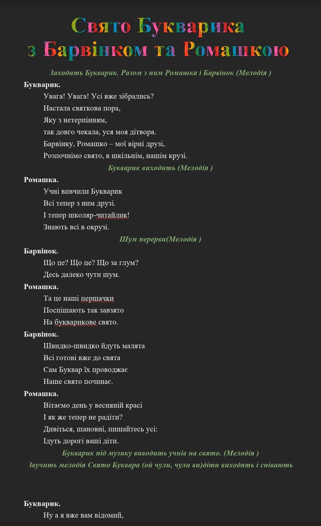The width and height of the screenshot is (321, 526).
Task: Click the last line 'Ну а я вже вам відомий,'
Action: click(83, 515)
